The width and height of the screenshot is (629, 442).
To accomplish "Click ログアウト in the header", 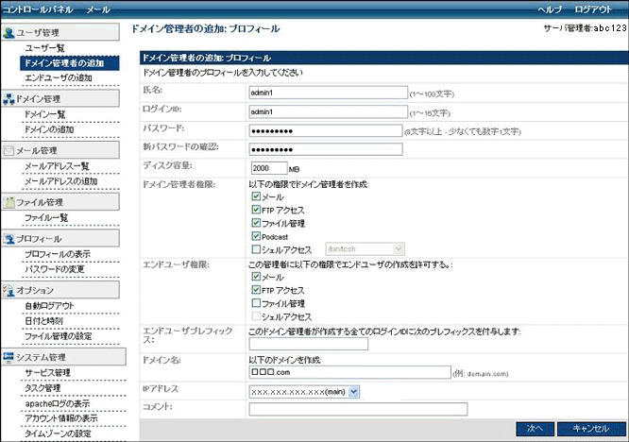I will (x=593, y=9).
